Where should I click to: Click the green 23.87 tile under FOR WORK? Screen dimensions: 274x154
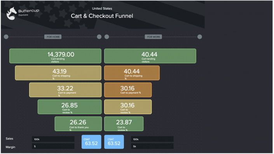tap(124, 124)
